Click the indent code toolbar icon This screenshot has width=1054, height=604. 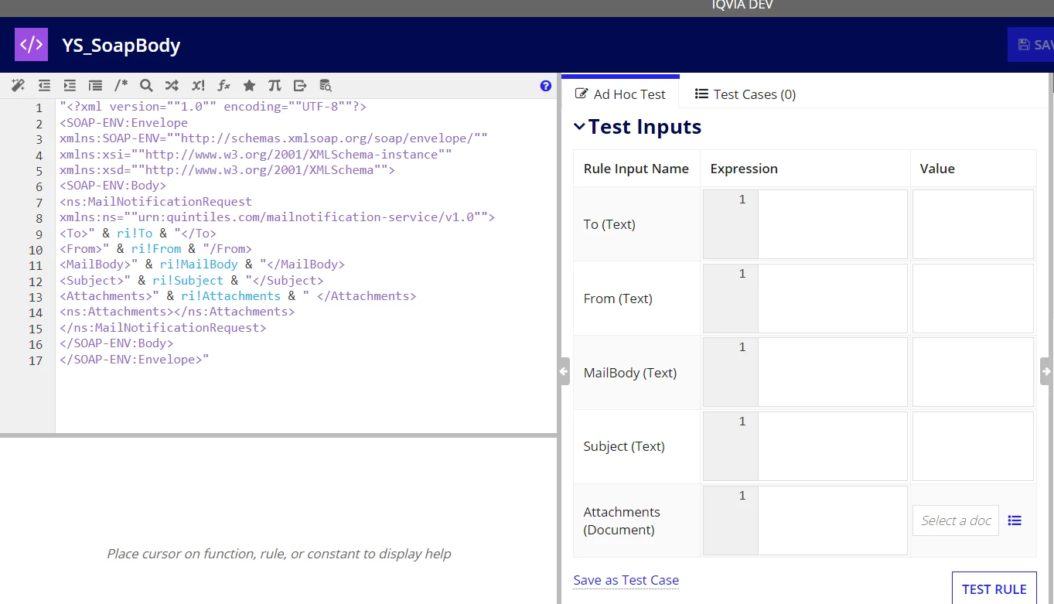70,86
